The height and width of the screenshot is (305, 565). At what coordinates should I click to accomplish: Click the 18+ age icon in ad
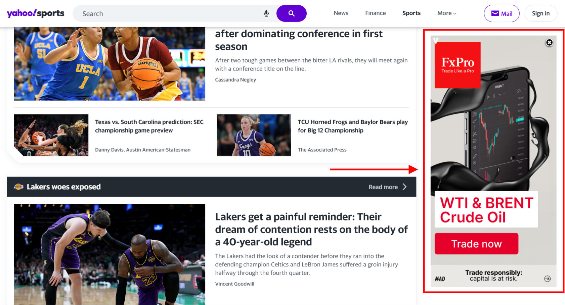[548, 278]
